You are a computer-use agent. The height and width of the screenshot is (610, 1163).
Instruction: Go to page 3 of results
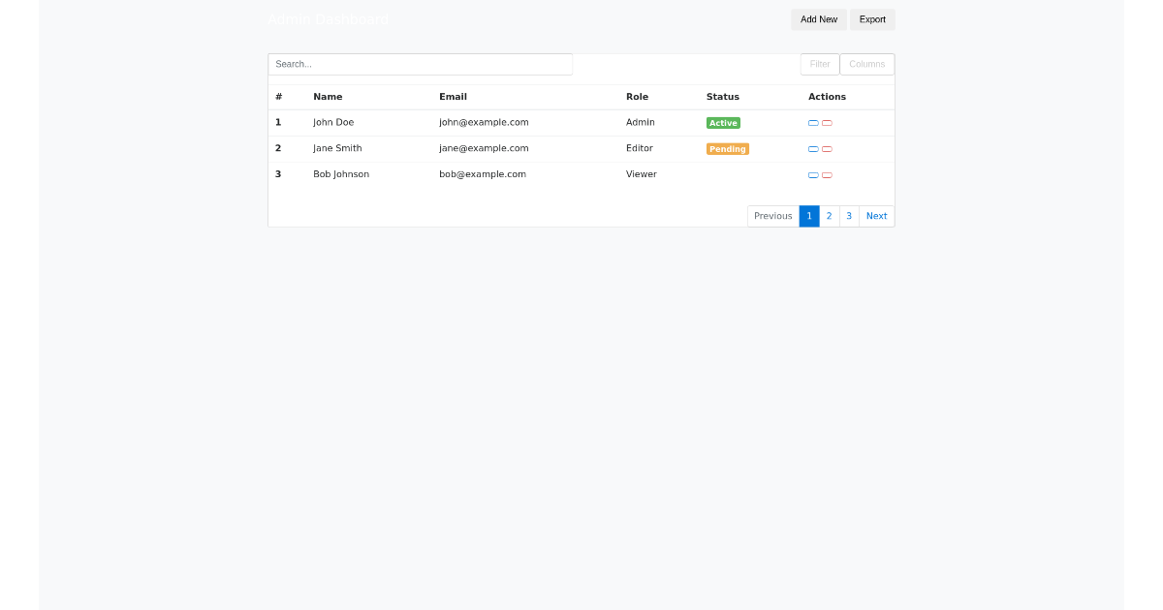[849, 216]
